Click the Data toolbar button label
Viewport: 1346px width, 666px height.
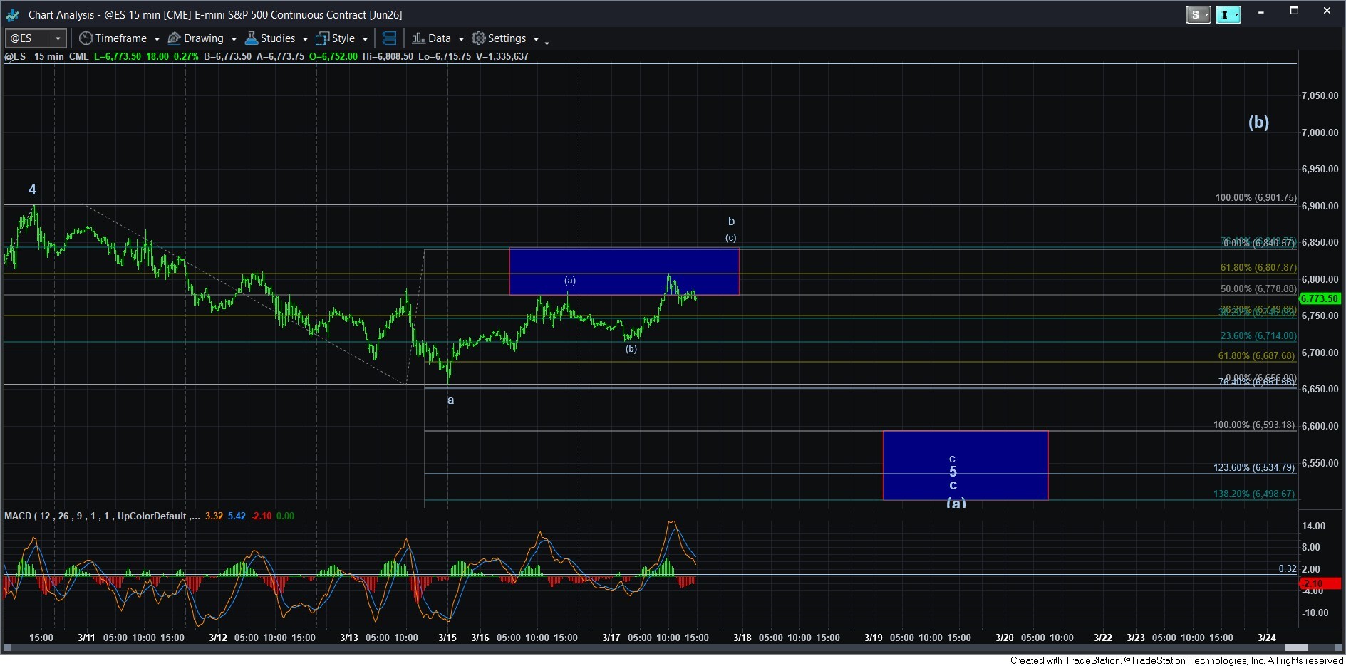click(x=439, y=38)
